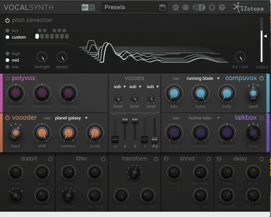Screen dimensions: 271x217
Task: Click the distort warm mode switch
Action: tap(15, 195)
